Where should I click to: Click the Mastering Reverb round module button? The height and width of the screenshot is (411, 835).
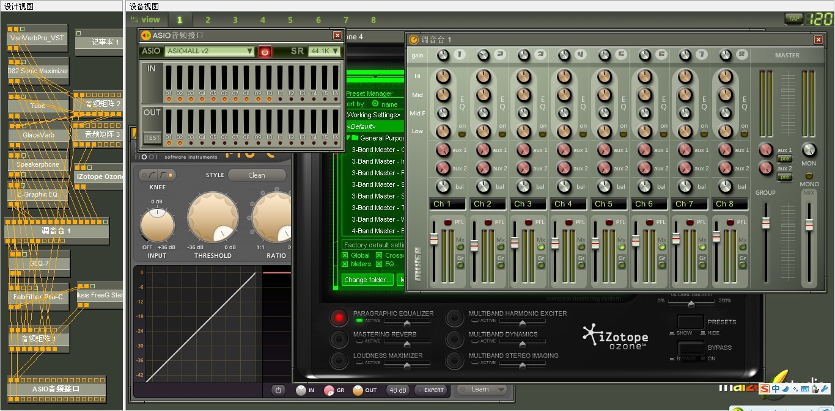[338, 338]
